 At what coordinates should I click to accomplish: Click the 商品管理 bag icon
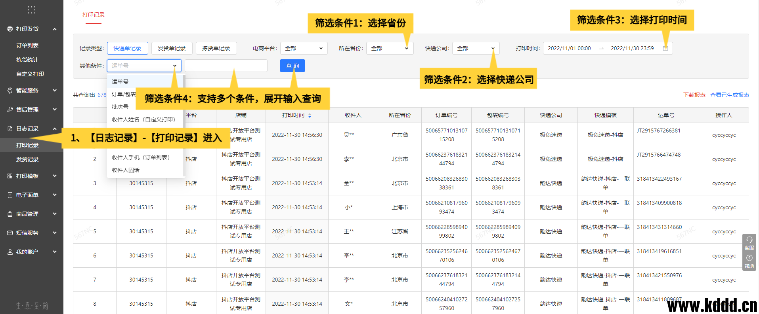point(10,214)
